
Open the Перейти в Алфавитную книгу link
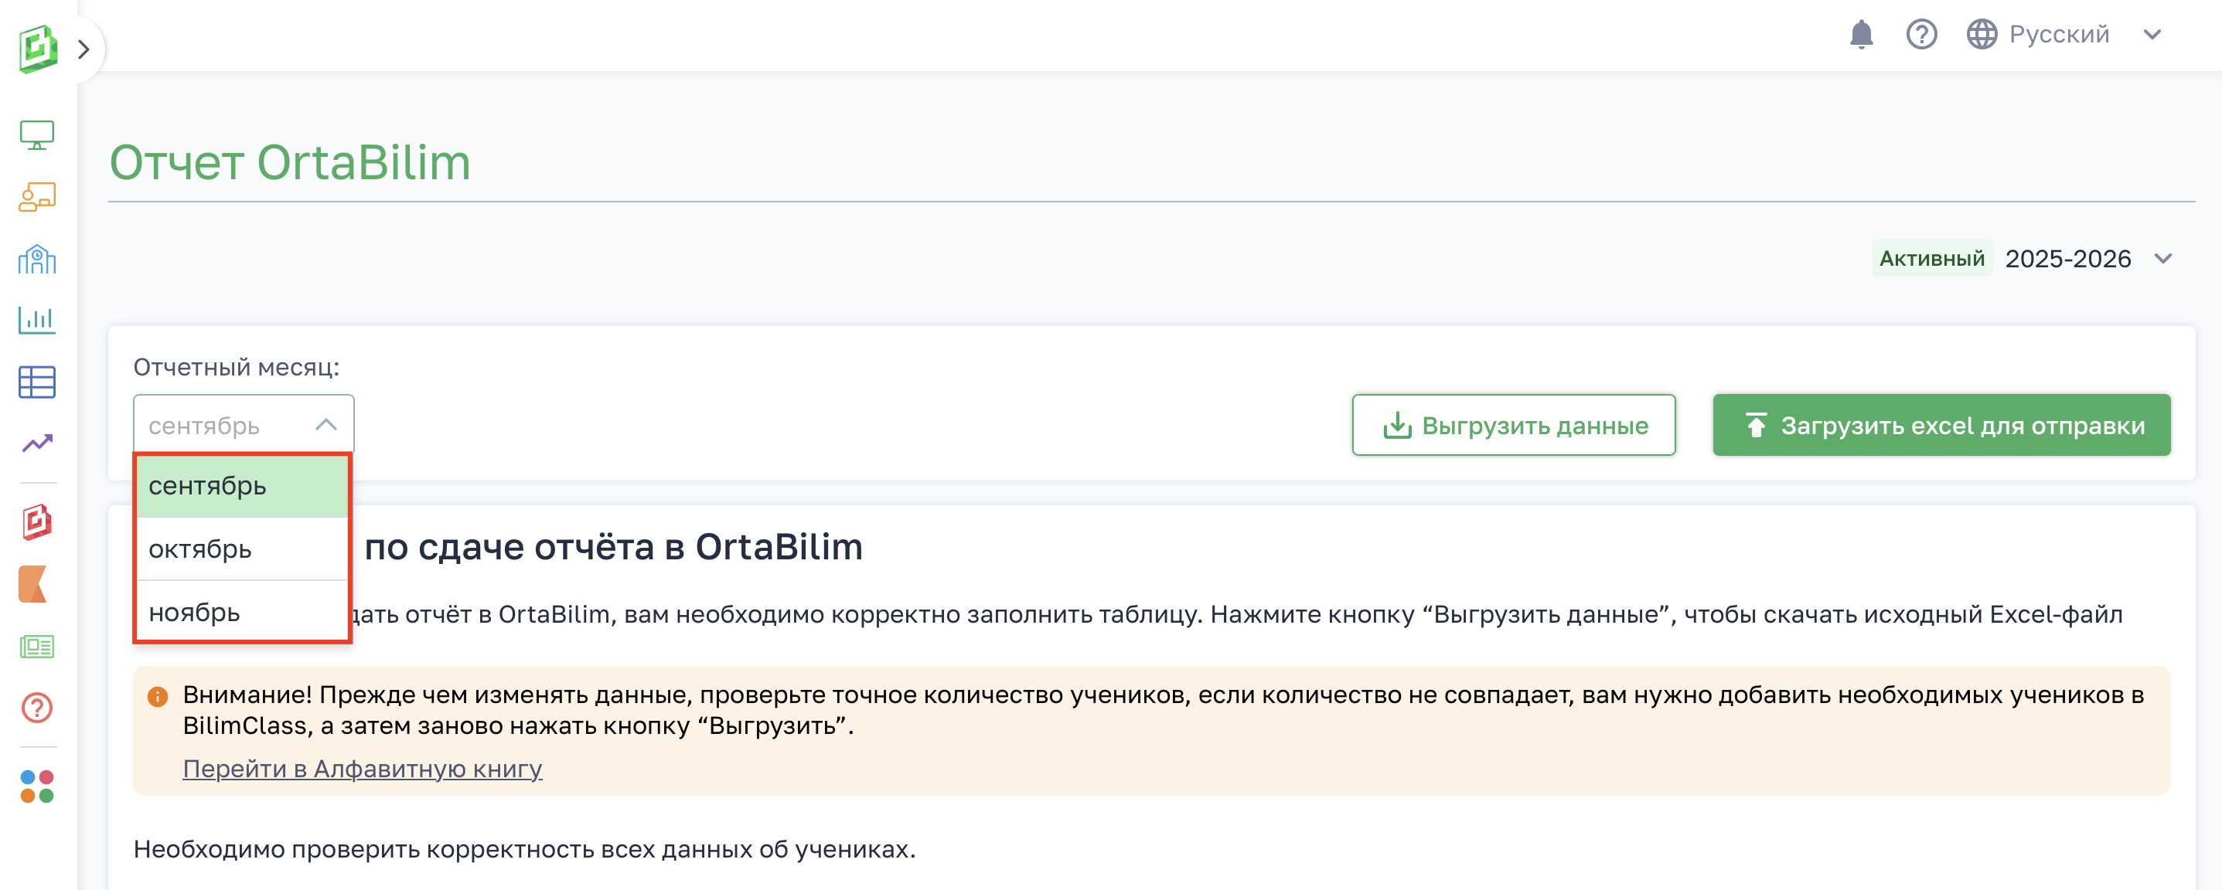click(x=363, y=769)
